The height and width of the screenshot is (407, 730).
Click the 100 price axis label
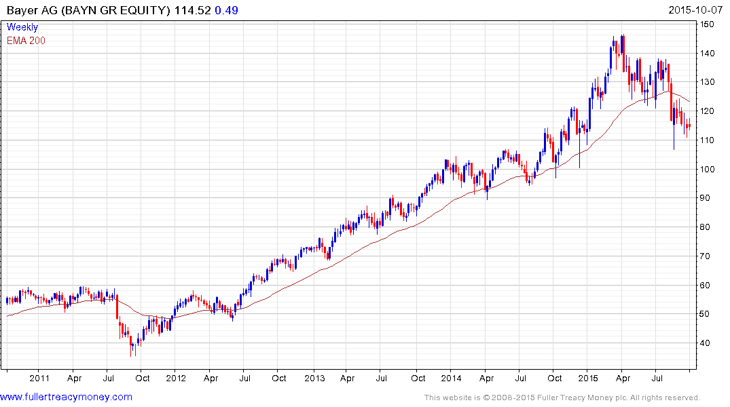click(x=707, y=170)
